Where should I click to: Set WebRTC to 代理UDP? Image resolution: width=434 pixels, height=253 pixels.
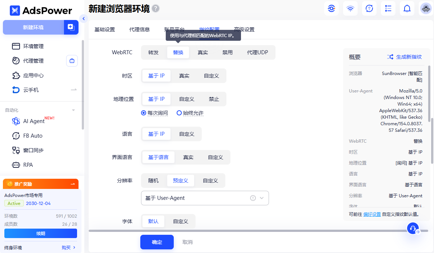[x=257, y=52]
